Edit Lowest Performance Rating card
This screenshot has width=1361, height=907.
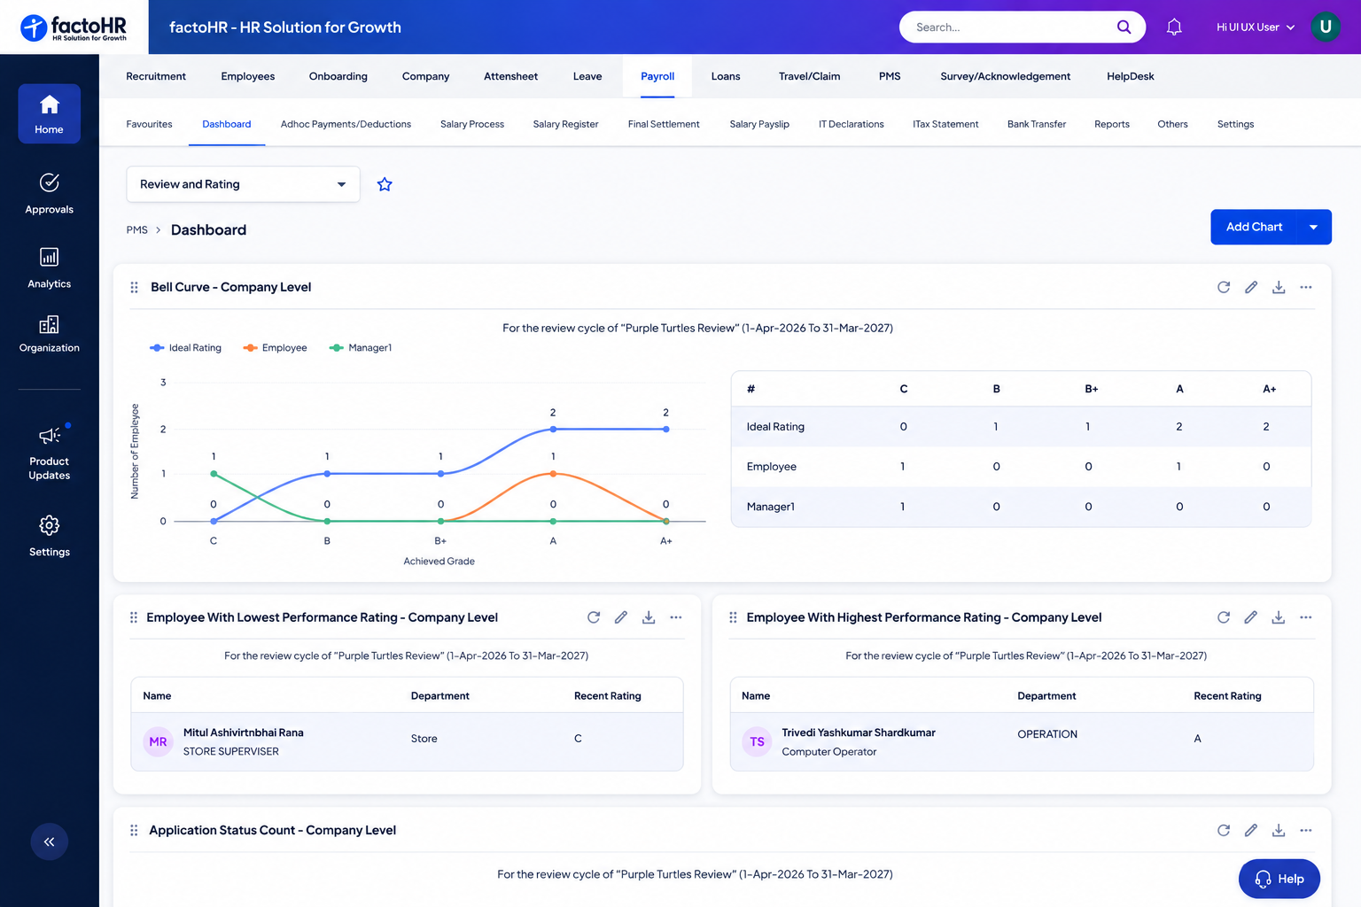click(621, 617)
